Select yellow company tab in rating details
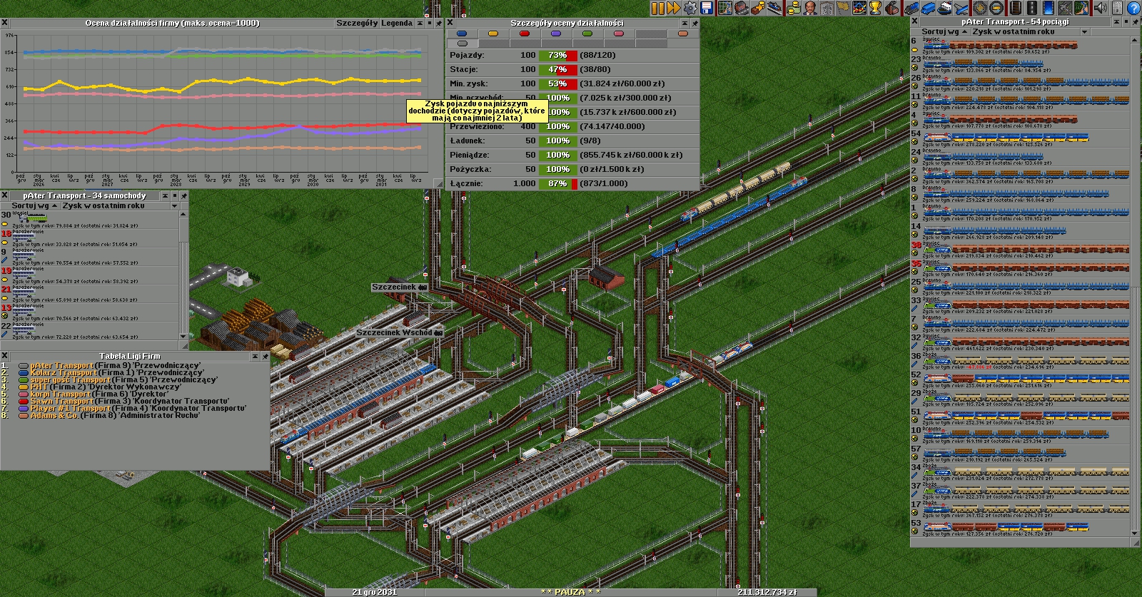Viewport: 1142px width, 597px height. click(x=493, y=34)
